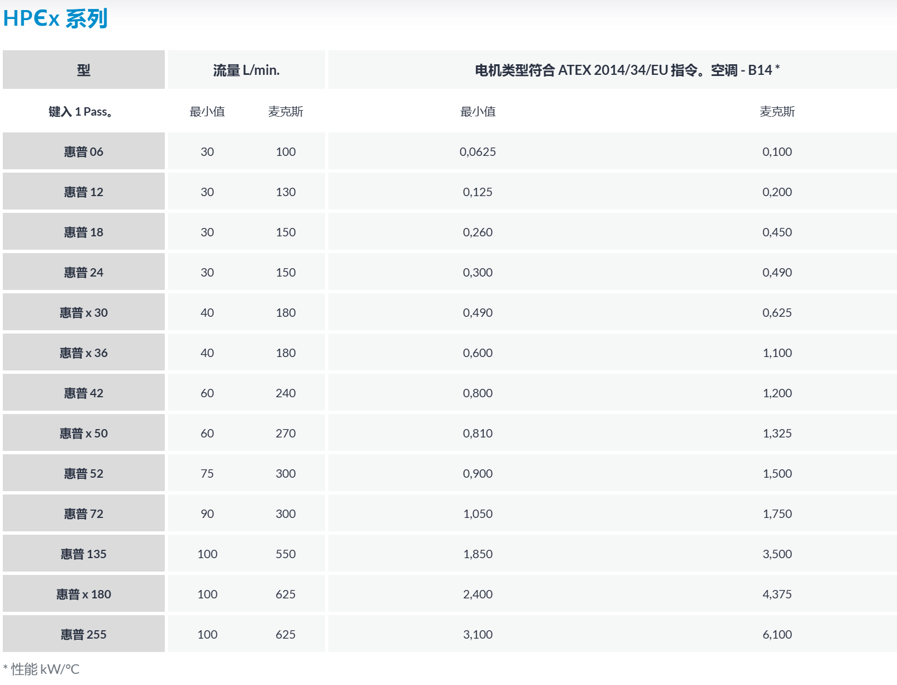The image size is (897, 685).
Task: Select the "惠普 x 36" row label
Action: click(84, 353)
